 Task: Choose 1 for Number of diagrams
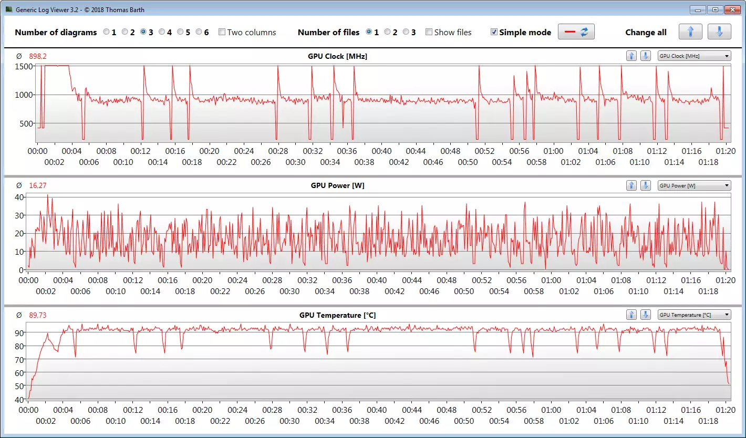click(107, 32)
